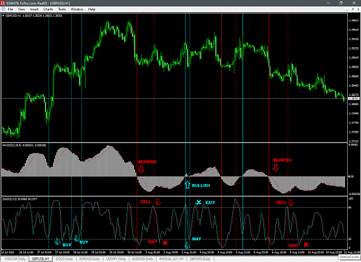Click the red X beside leftmost red EXIT
Viewport: 361px width, 262px height.
(x=165, y=242)
